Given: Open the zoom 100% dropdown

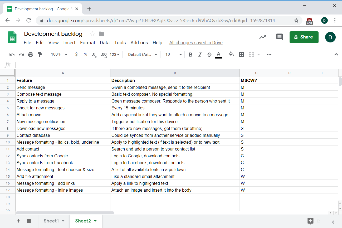Looking at the screenshot, I should 59,55.
